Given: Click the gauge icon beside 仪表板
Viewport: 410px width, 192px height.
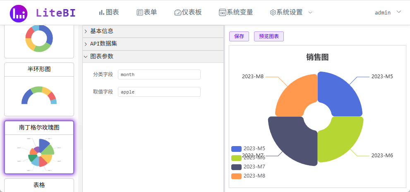Looking at the screenshot, I should [178, 12].
